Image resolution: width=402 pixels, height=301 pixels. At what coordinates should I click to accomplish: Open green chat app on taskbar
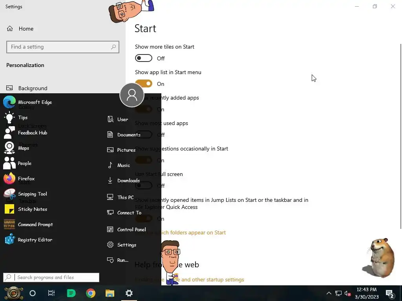pos(71,293)
